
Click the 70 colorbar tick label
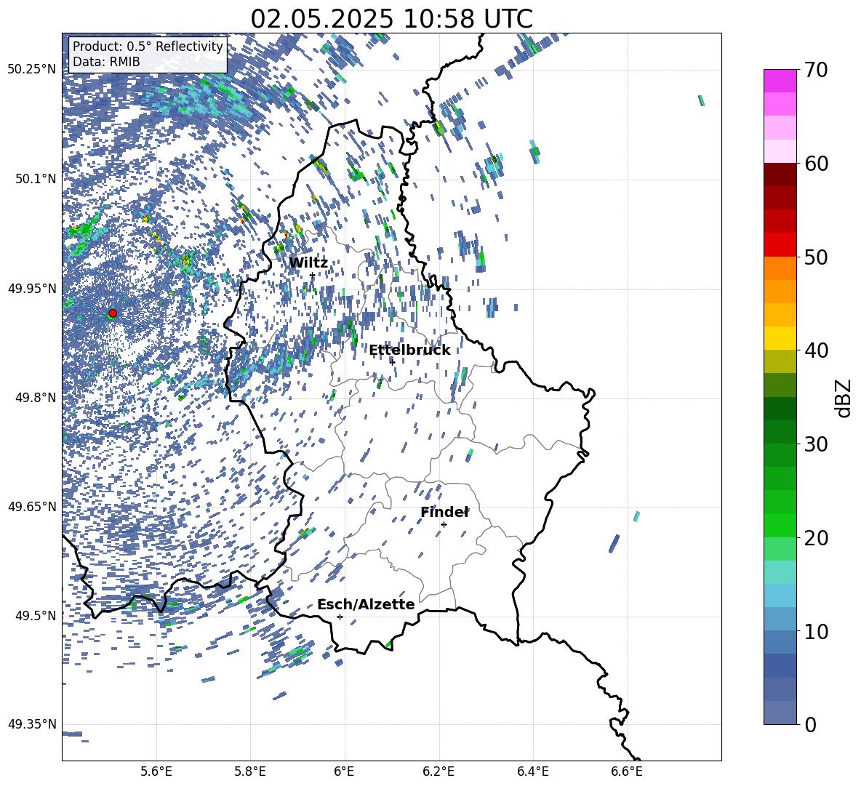816,70
